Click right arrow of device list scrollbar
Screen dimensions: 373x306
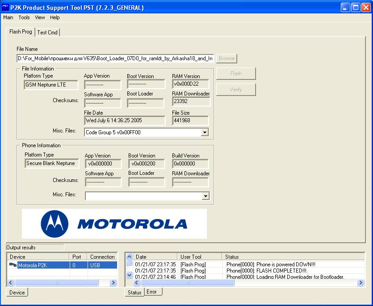[x=113, y=282]
